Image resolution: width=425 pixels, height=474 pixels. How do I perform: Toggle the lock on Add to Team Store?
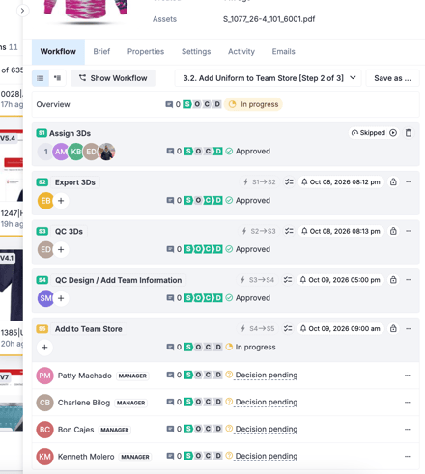(393, 329)
